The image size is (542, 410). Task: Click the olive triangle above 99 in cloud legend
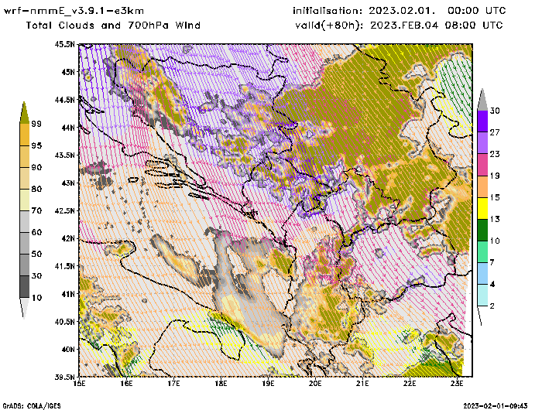point(24,113)
